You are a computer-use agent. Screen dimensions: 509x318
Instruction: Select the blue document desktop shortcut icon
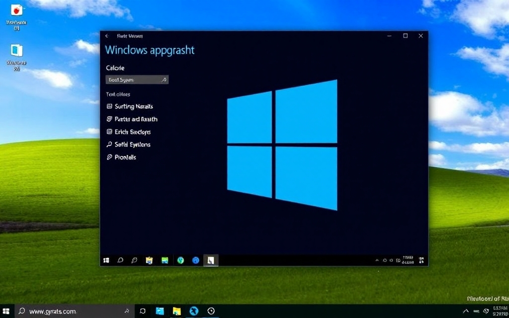coord(16,51)
